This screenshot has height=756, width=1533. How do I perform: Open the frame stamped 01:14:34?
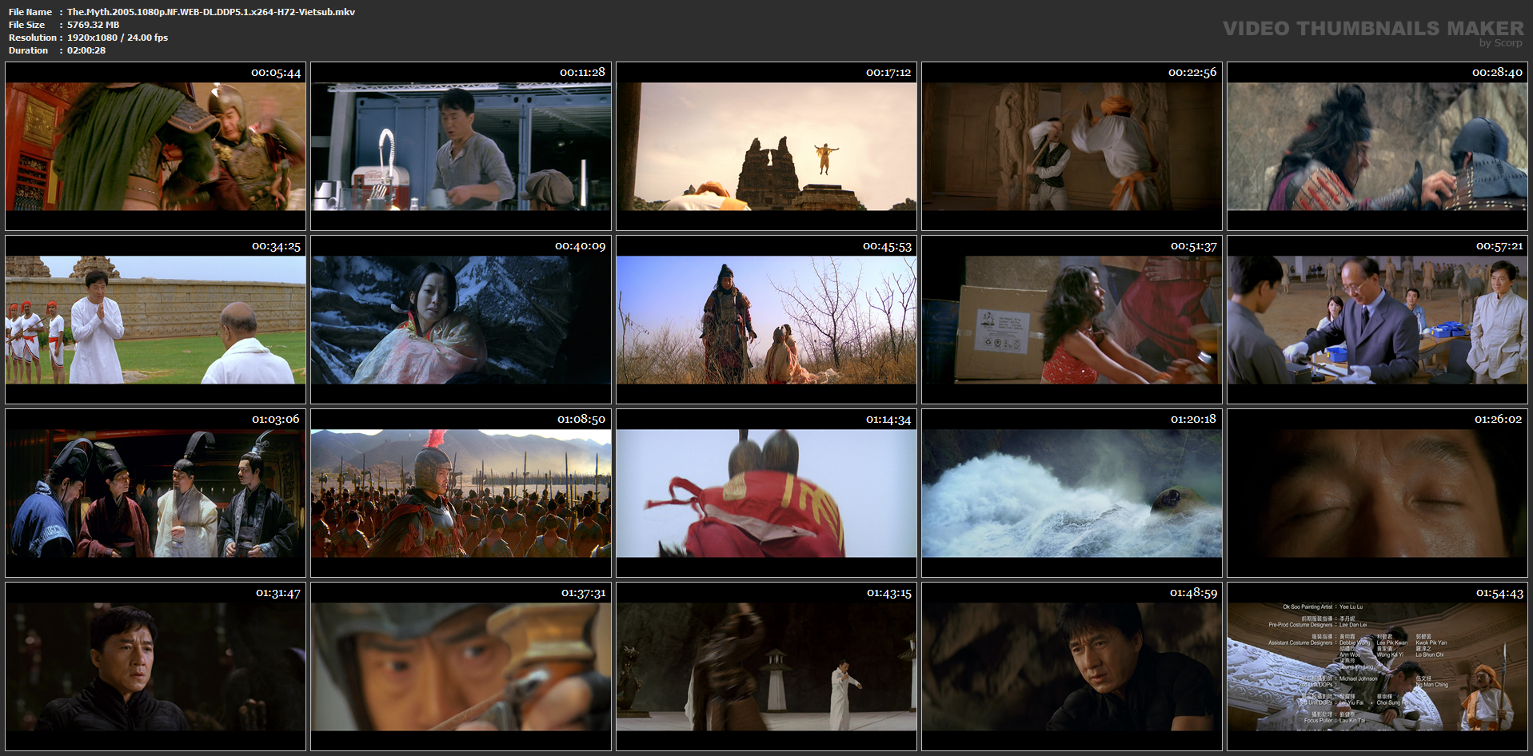(767, 493)
